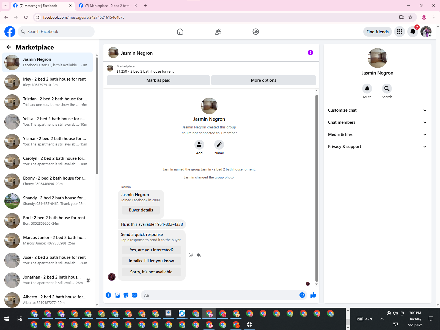Switch to the Messenger | Facebook tab
440x330 pixels.
[x=43, y=6]
